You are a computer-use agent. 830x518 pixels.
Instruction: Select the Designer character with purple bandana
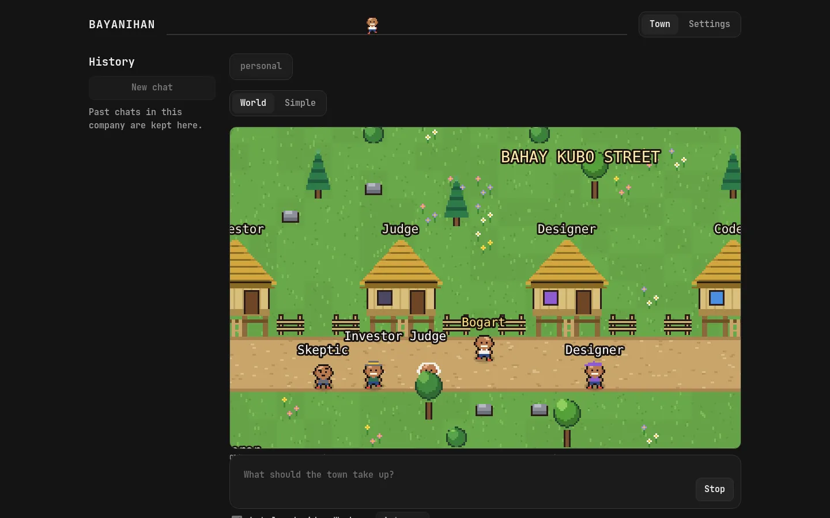pos(594,375)
